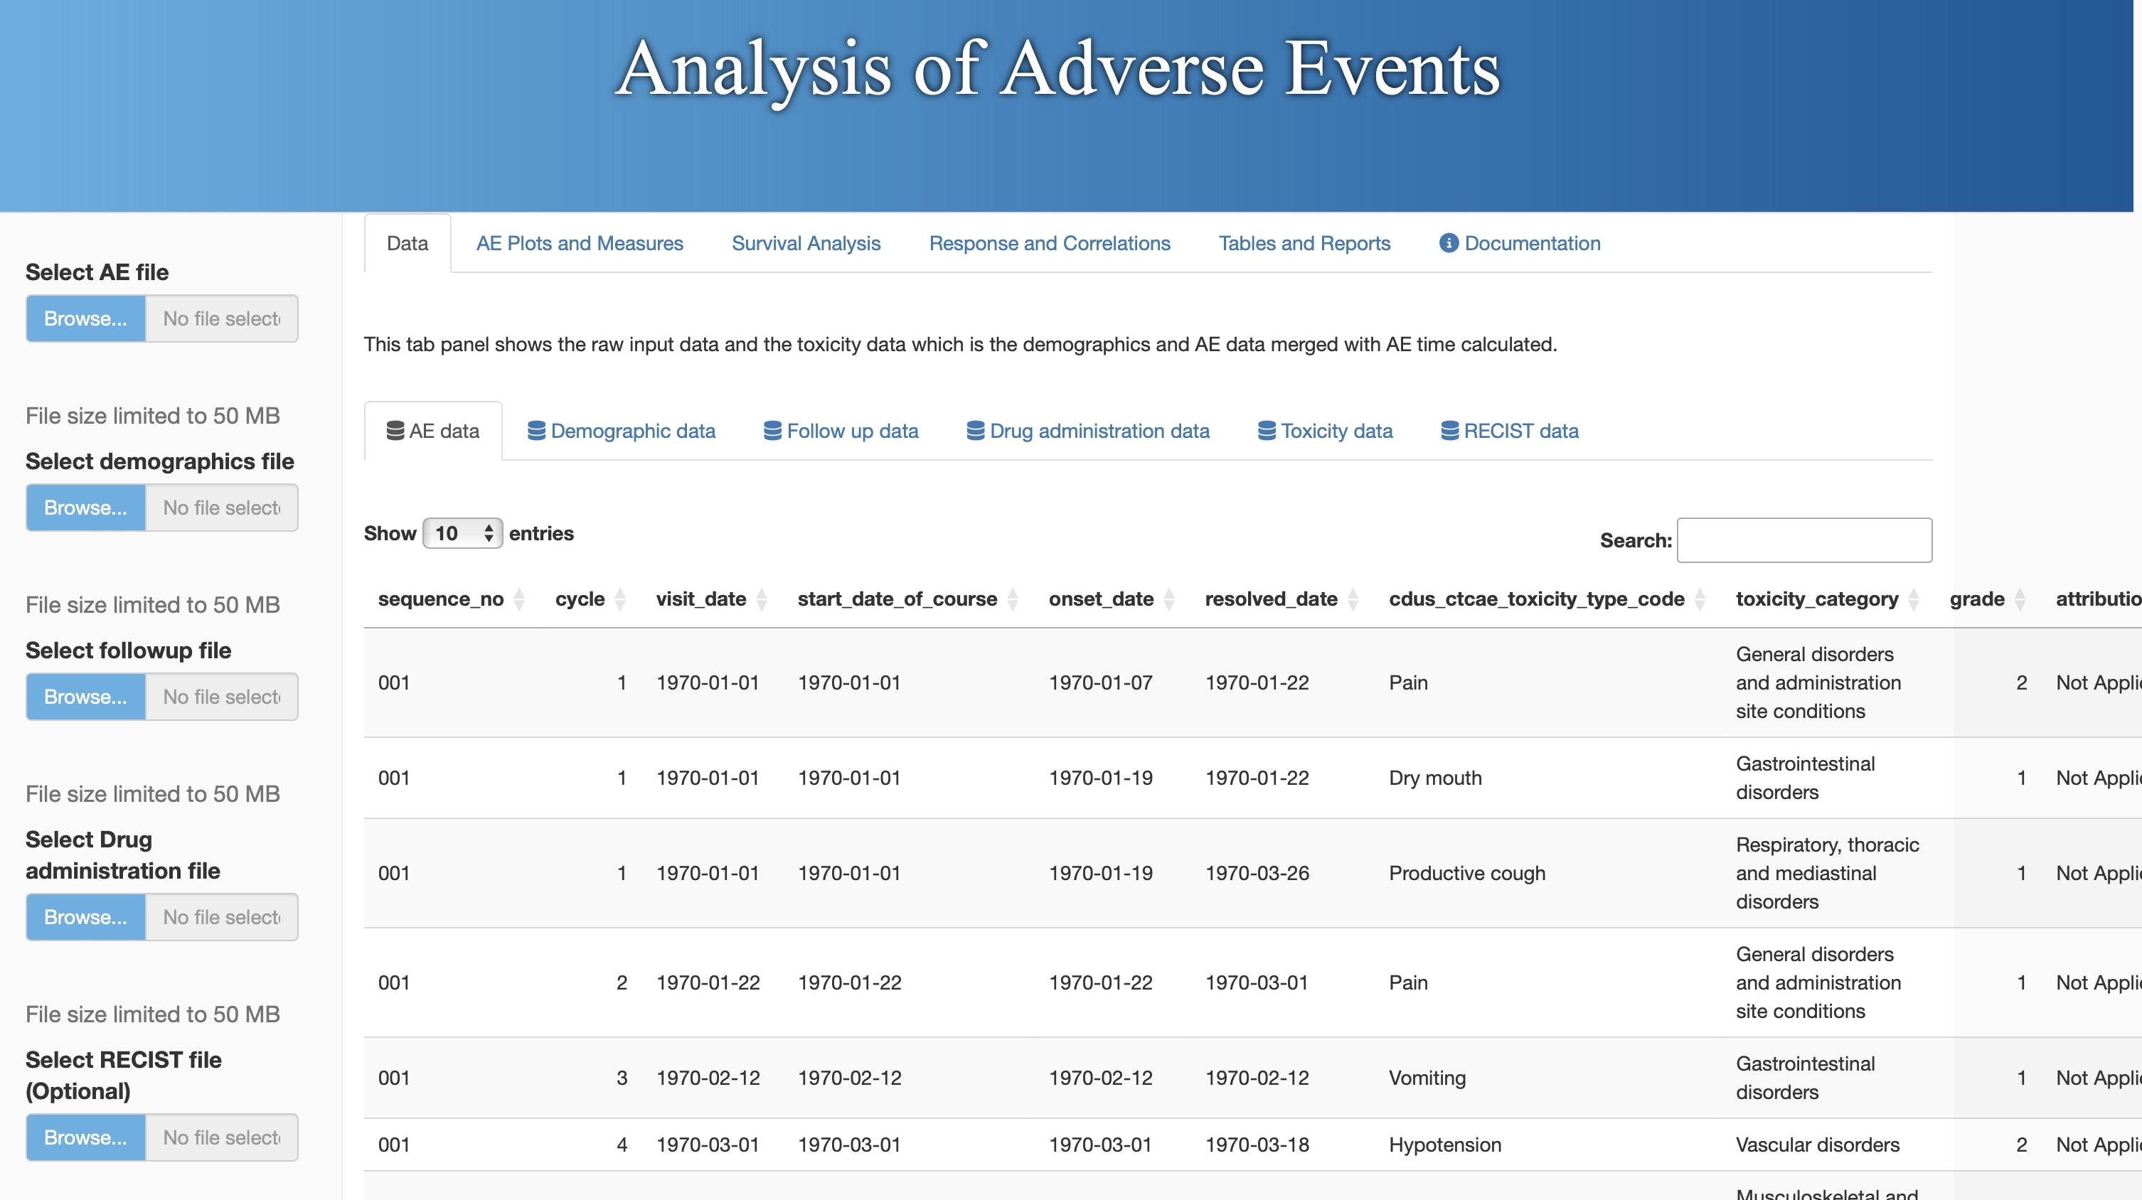Browse for an AE file
The height and width of the screenshot is (1200, 2142).
(85, 318)
